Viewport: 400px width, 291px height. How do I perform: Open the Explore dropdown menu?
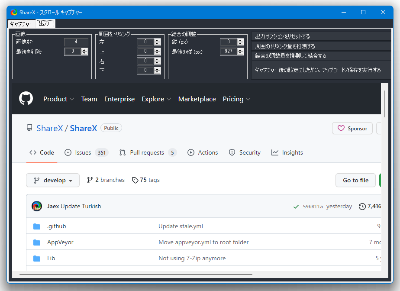click(x=156, y=99)
